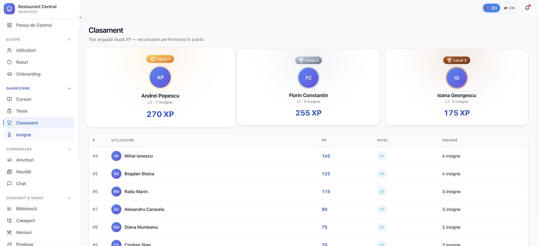539x246 pixels.
Task: Click the FC avatar of Florin Constantin
Action: click(309, 78)
